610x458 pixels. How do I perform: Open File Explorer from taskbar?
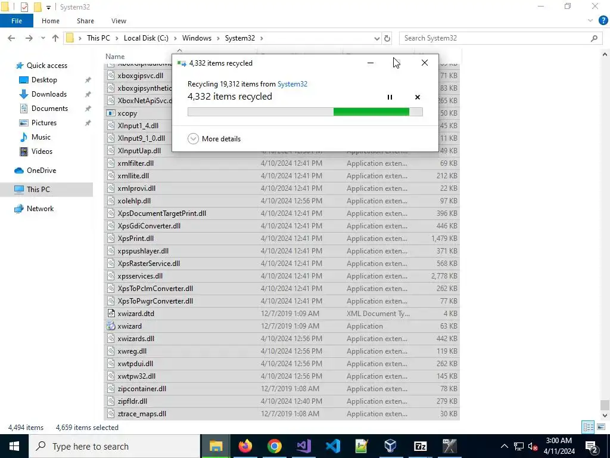[x=215, y=446]
